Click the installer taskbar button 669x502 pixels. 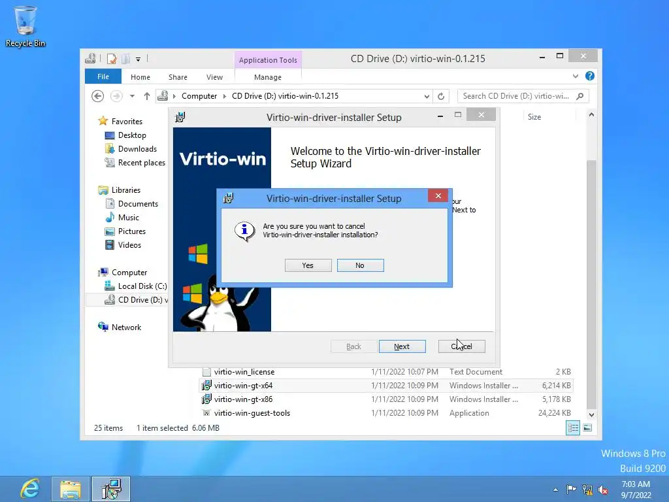[x=111, y=489]
